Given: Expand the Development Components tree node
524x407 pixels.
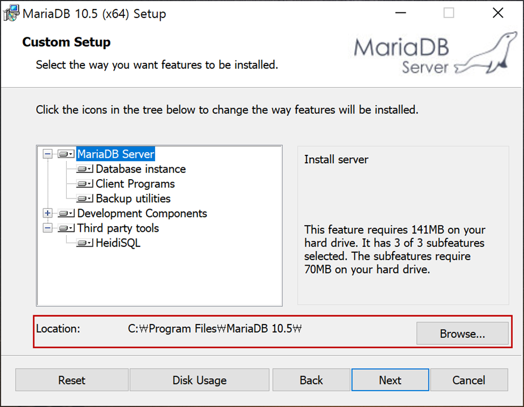Looking at the screenshot, I should click(48, 213).
